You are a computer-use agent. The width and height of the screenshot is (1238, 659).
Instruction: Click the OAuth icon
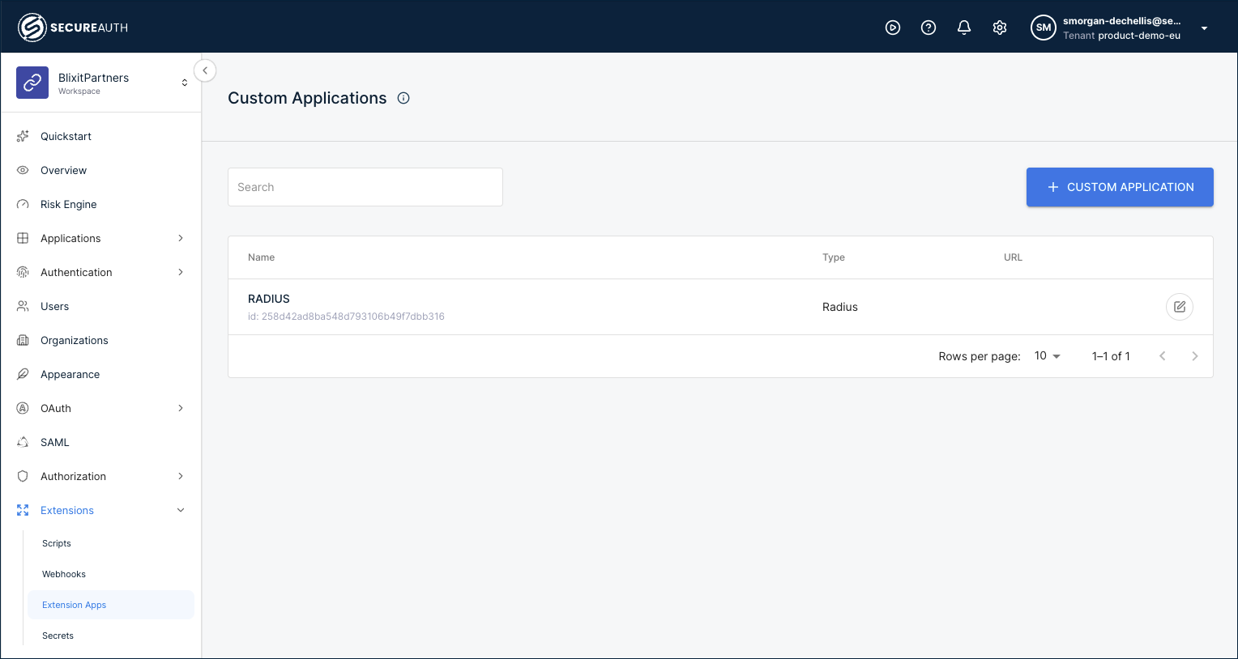click(23, 408)
